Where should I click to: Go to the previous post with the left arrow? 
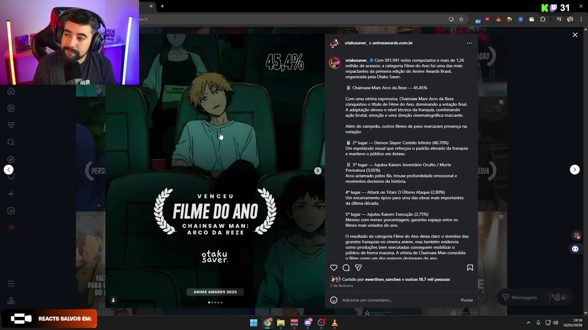pos(9,170)
